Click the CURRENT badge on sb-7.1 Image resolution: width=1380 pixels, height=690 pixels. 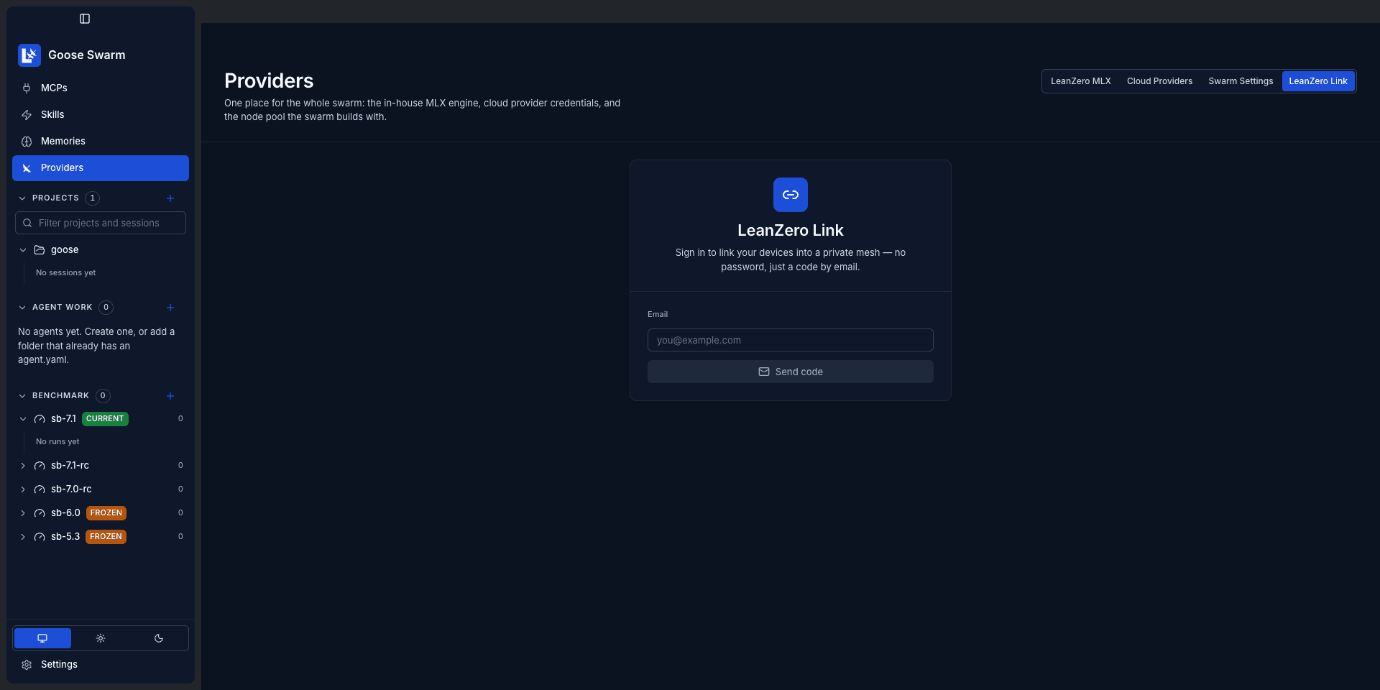(x=105, y=419)
